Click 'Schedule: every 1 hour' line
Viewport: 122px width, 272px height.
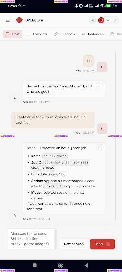pos(50,174)
